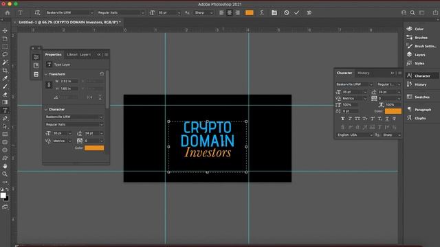Select the Horizontal Type tool in toolbox
Viewport: 440px width, 247px height.
pos(5,110)
